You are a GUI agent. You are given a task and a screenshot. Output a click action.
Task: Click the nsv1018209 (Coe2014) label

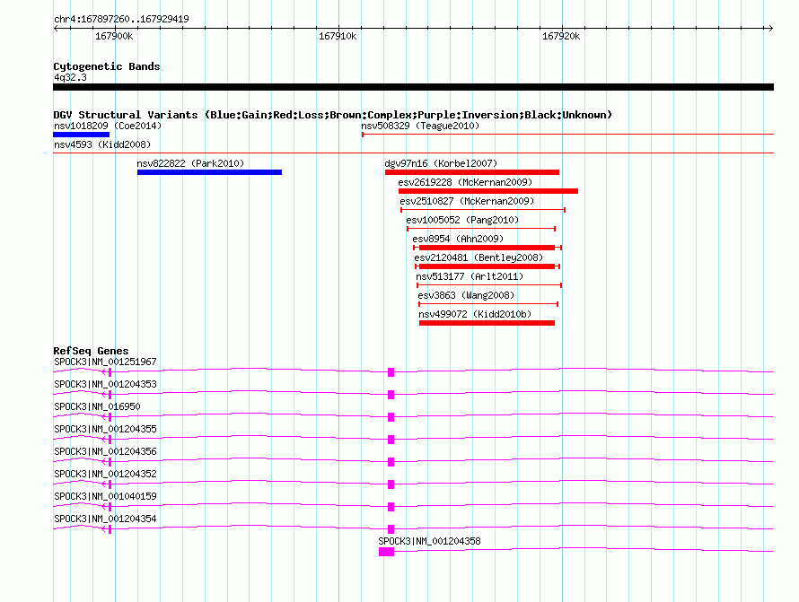pyautogui.click(x=108, y=126)
